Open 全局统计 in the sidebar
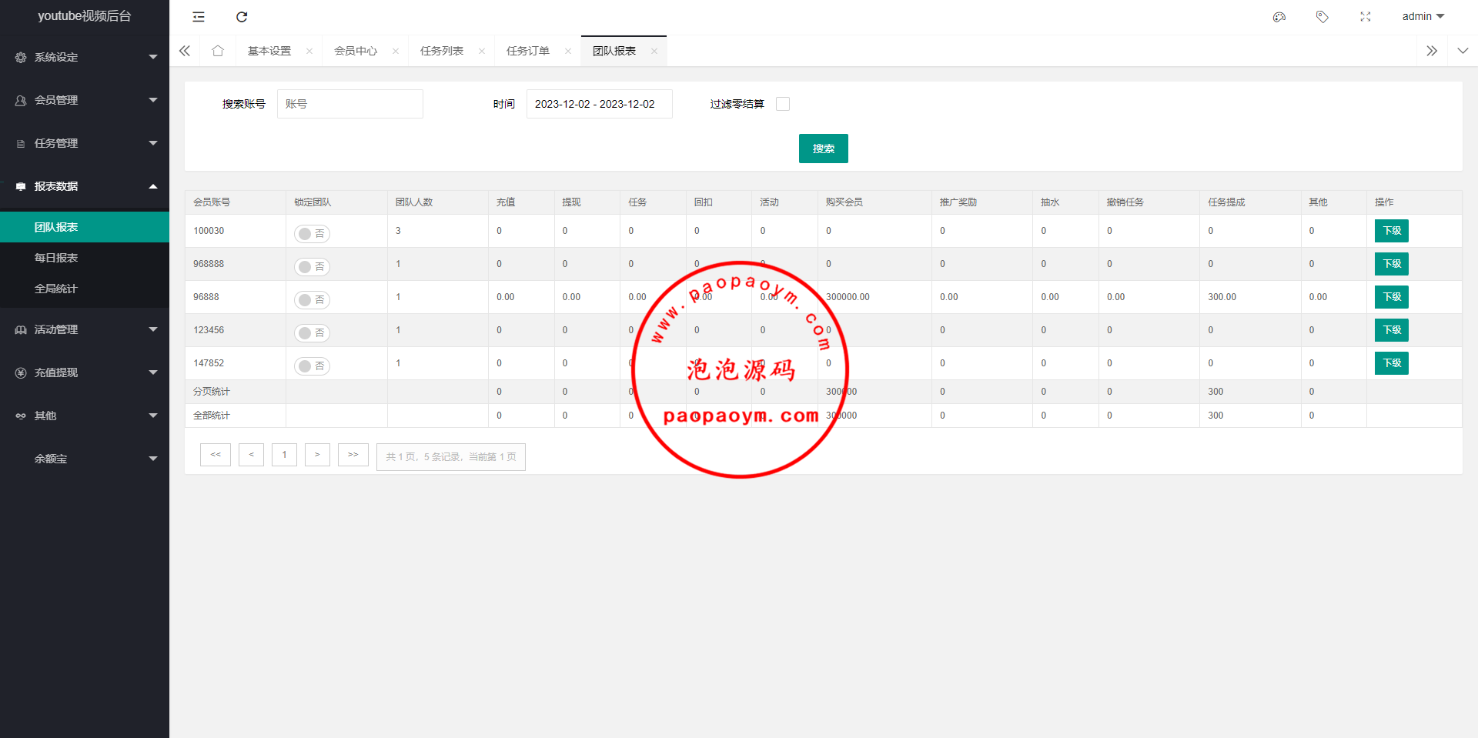Screen dimensions: 1478x738 coord(85,289)
